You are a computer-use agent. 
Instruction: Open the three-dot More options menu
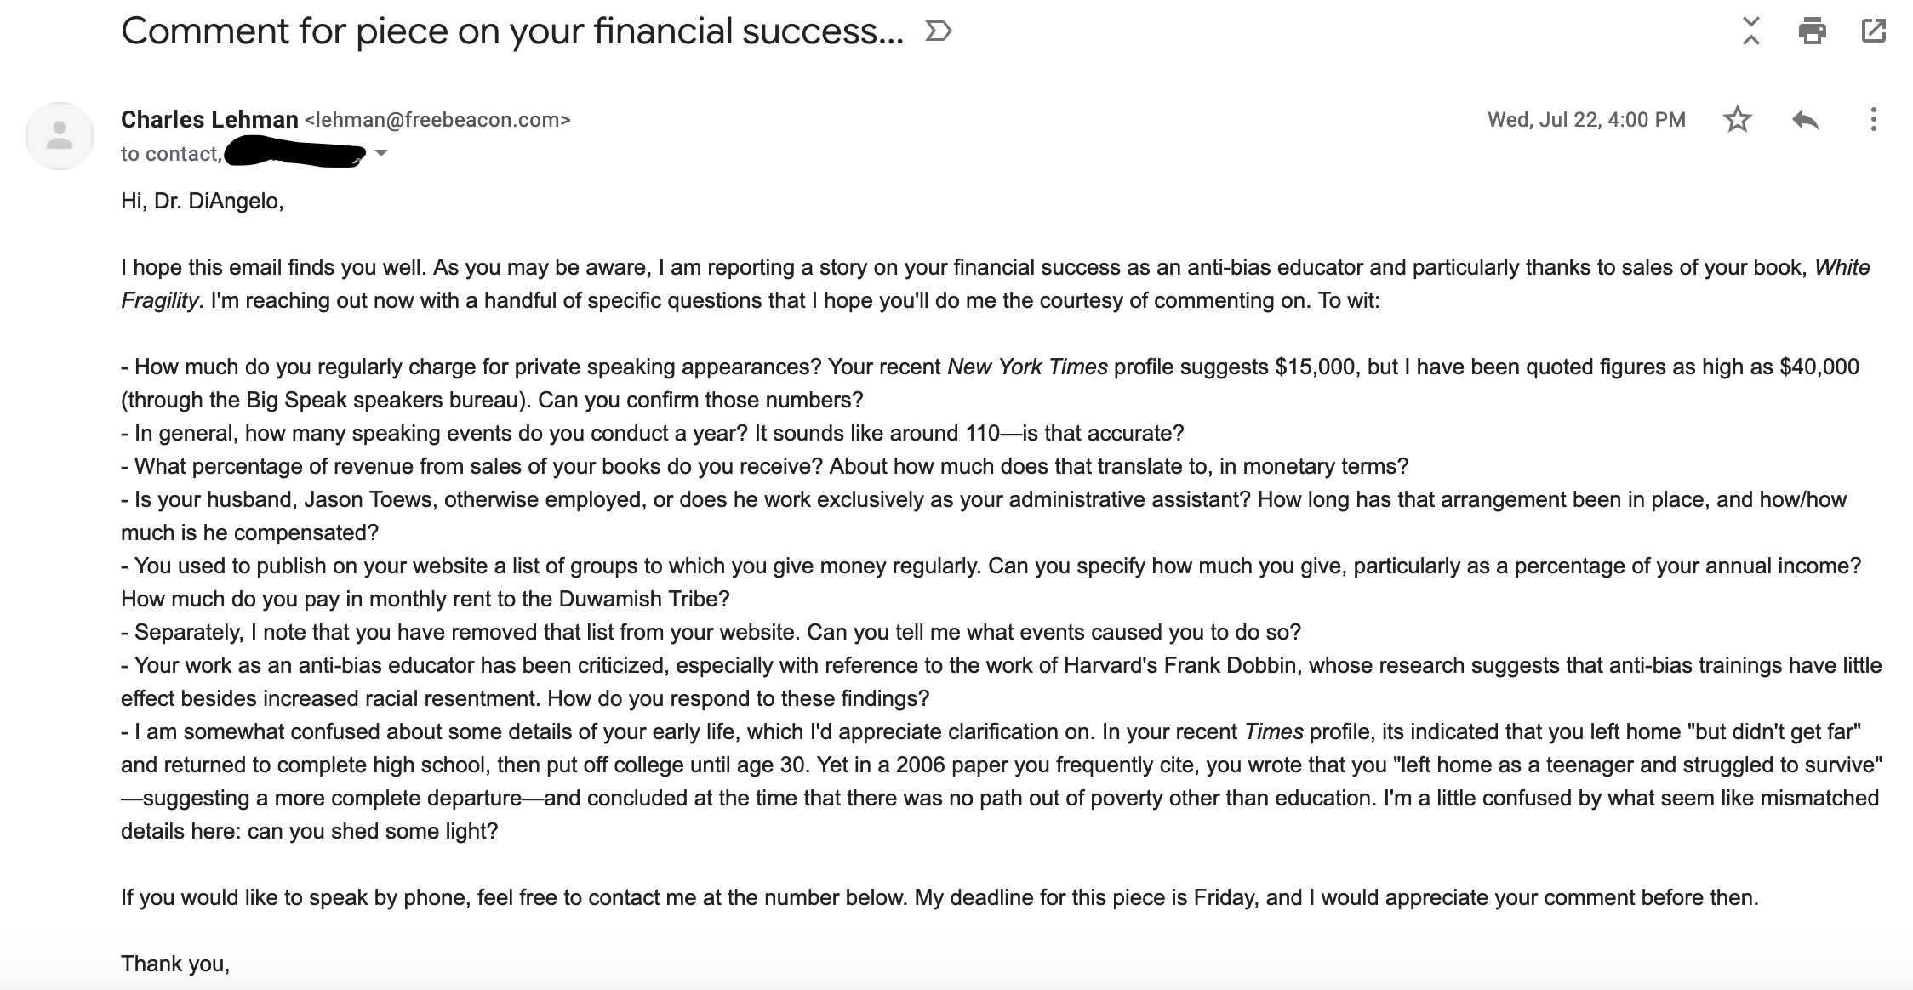pyautogui.click(x=1873, y=119)
